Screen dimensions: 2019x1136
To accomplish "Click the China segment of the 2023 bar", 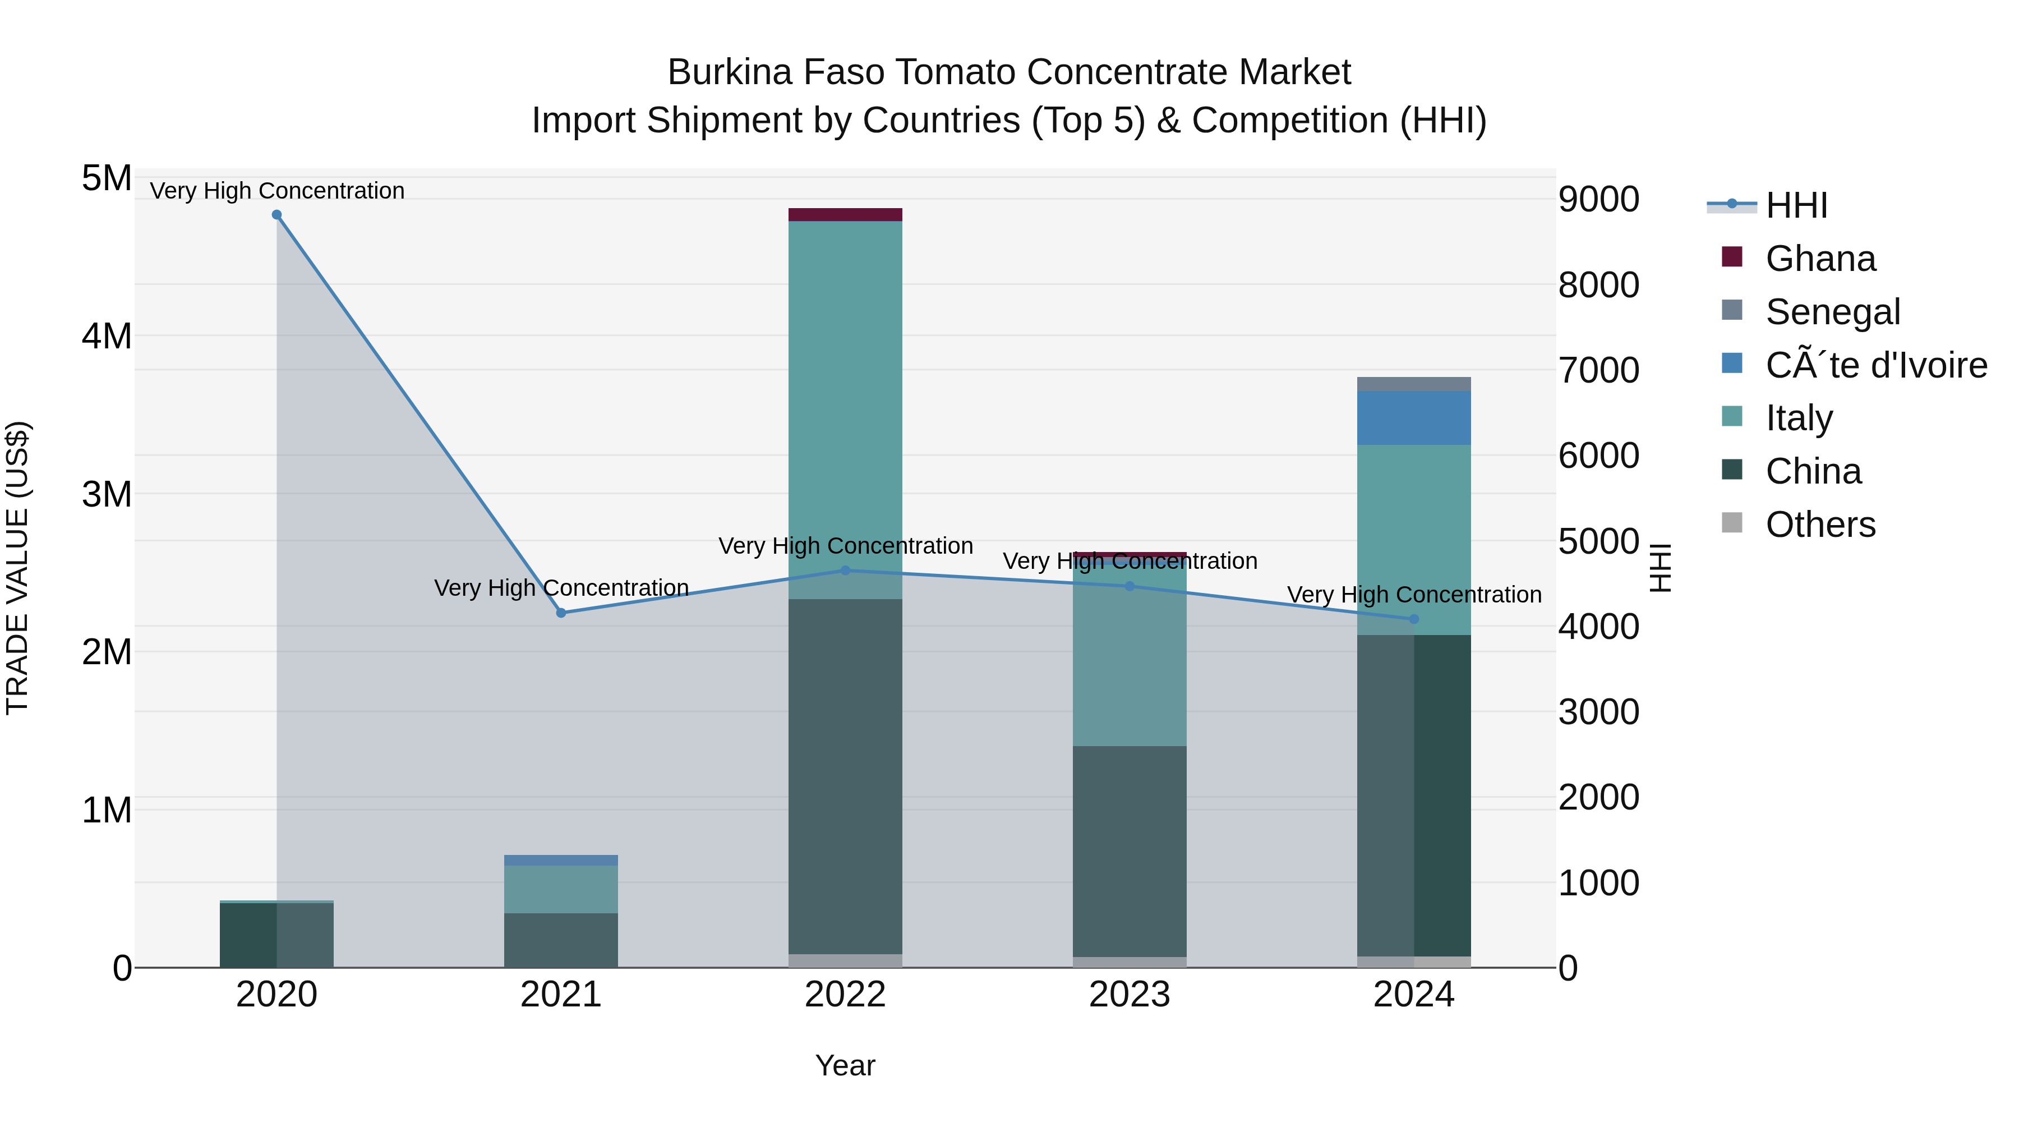I will coord(1130,852).
